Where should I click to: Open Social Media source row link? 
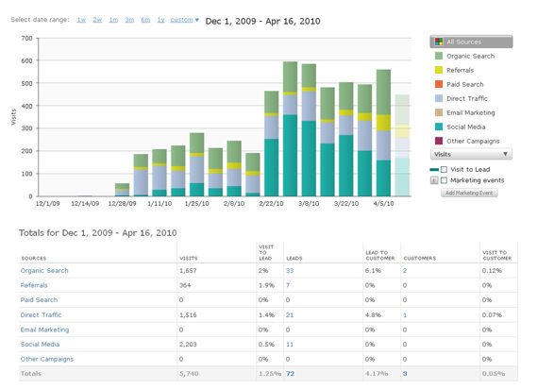tap(40, 344)
